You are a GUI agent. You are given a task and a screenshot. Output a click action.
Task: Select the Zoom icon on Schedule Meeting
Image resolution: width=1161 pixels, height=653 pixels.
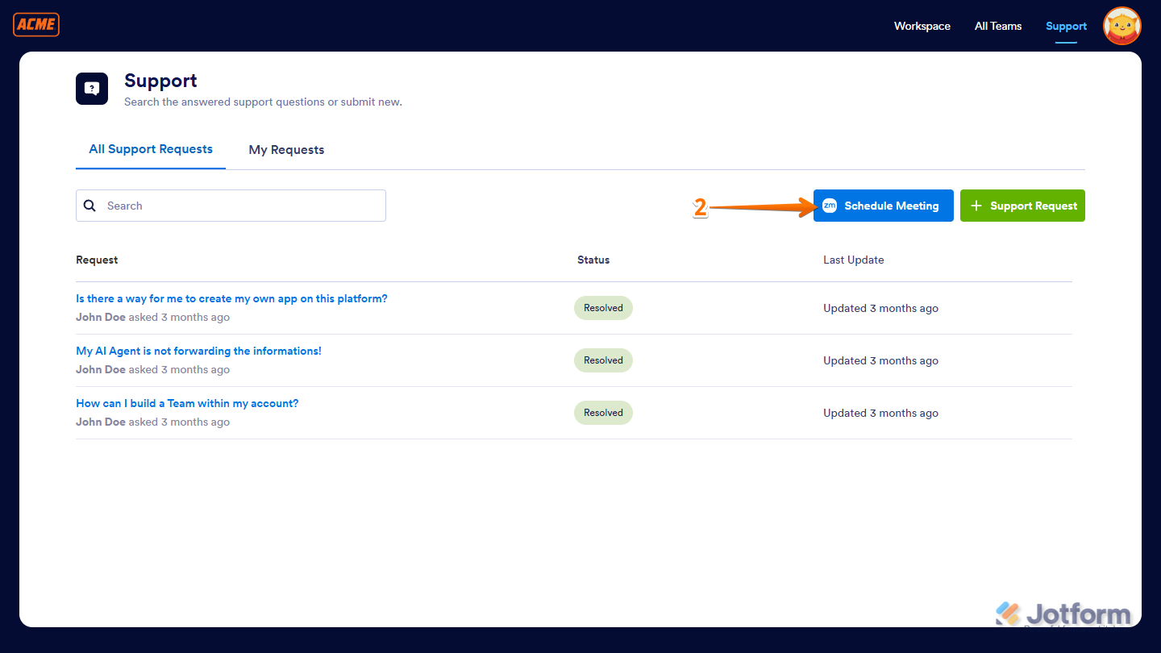coord(830,206)
